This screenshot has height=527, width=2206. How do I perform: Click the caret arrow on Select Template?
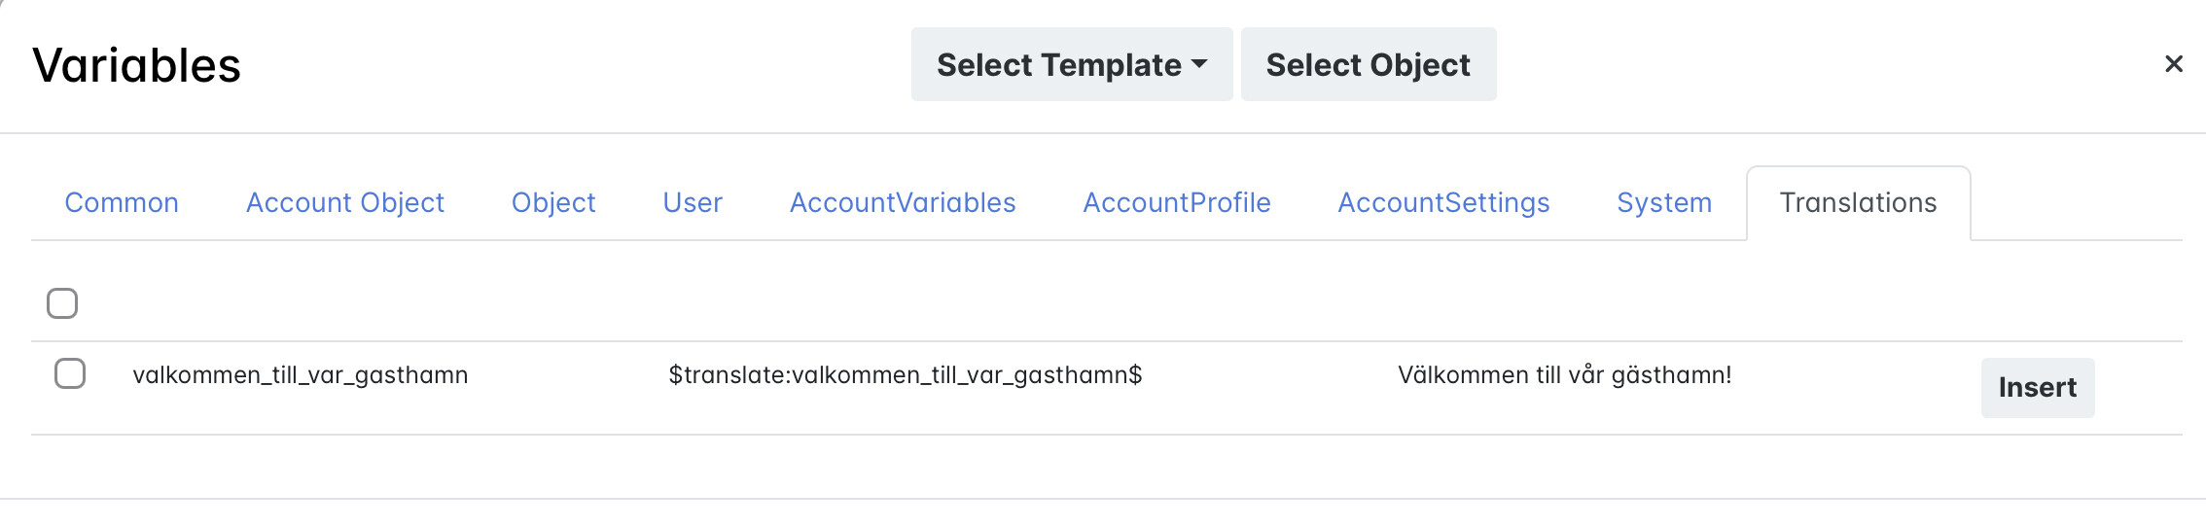click(x=1199, y=64)
